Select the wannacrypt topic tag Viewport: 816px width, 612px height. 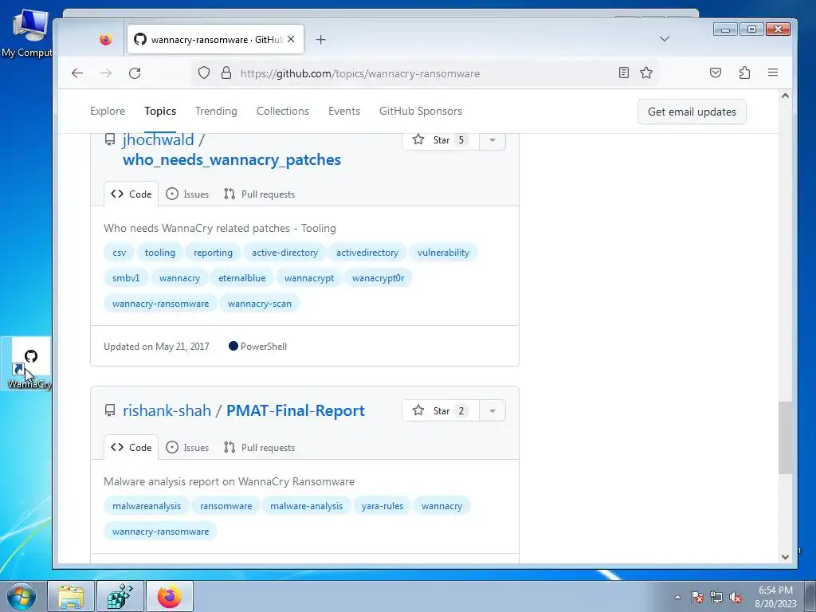(x=309, y=278)
